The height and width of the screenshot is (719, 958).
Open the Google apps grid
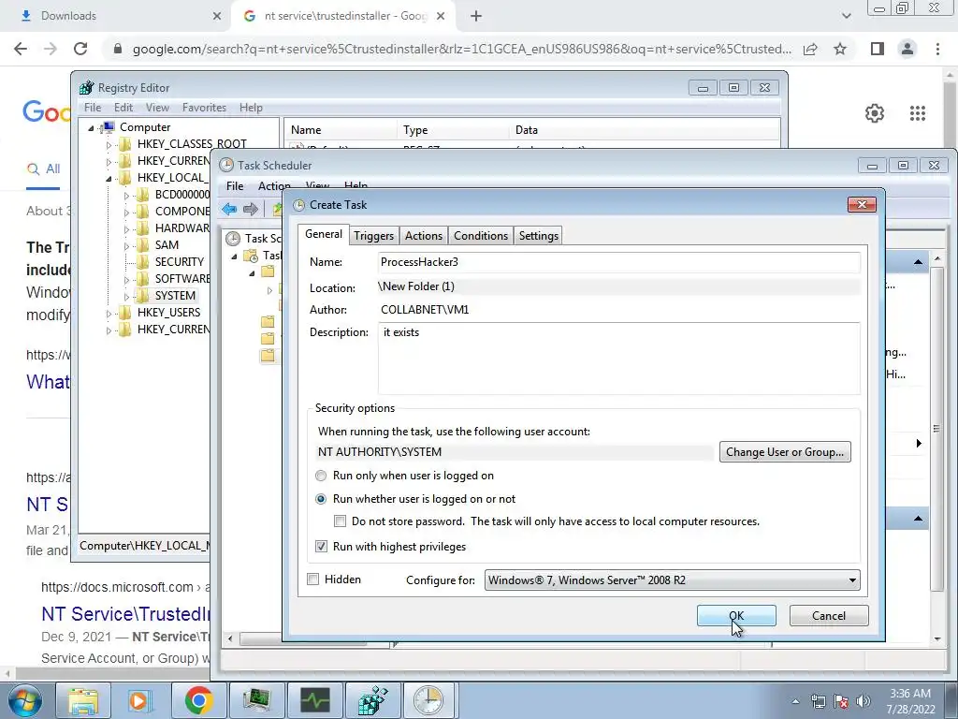point(917,113)
